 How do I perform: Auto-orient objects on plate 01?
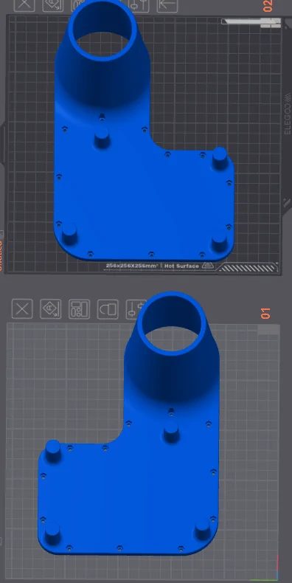point(51,309)
